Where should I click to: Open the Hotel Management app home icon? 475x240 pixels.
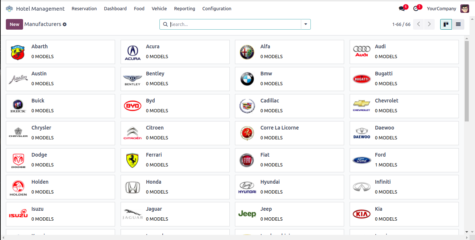(9, 8)
